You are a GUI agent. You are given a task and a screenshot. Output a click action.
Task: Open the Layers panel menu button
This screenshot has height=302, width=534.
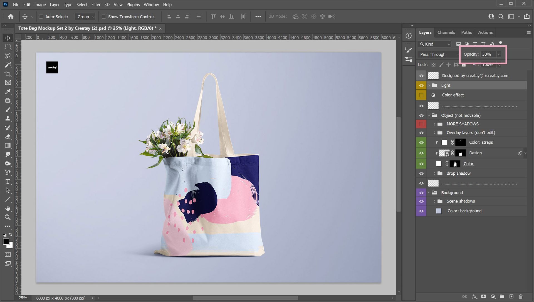(529, 33)
